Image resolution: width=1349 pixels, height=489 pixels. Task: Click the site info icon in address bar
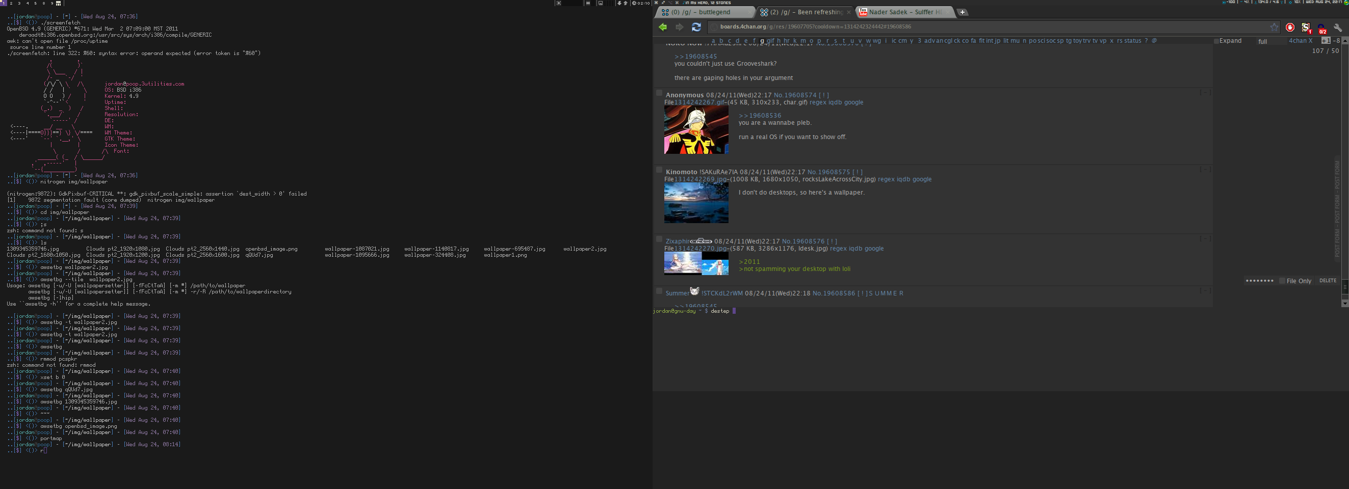713,27
